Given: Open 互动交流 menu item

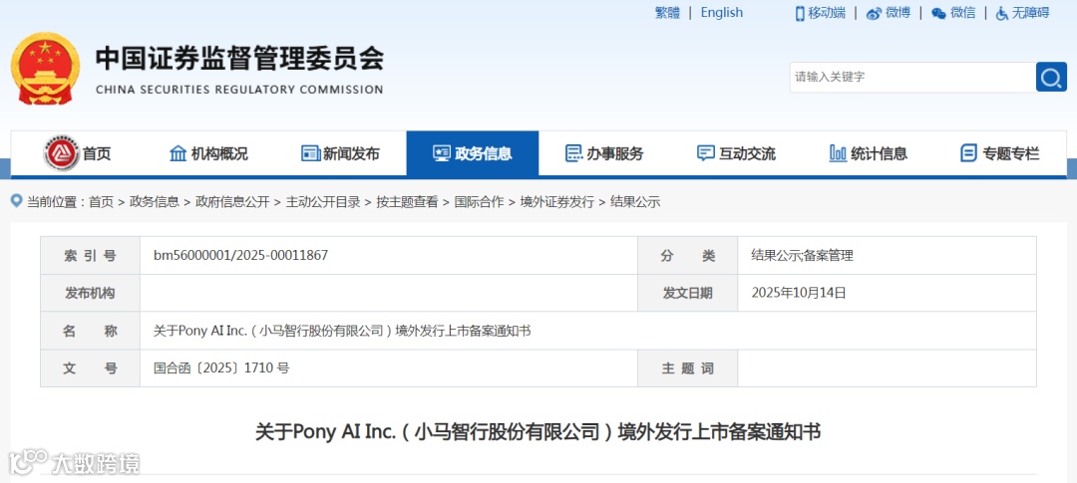Looking at the screenshot, I should 736,153.
